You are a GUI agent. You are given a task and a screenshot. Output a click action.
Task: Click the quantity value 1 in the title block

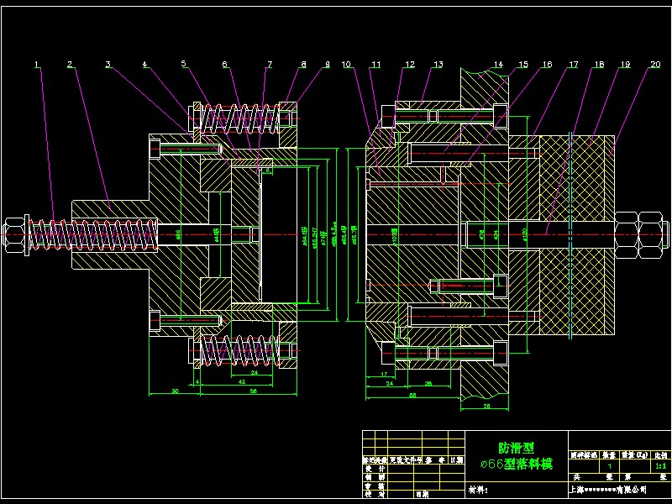point(610,465)
